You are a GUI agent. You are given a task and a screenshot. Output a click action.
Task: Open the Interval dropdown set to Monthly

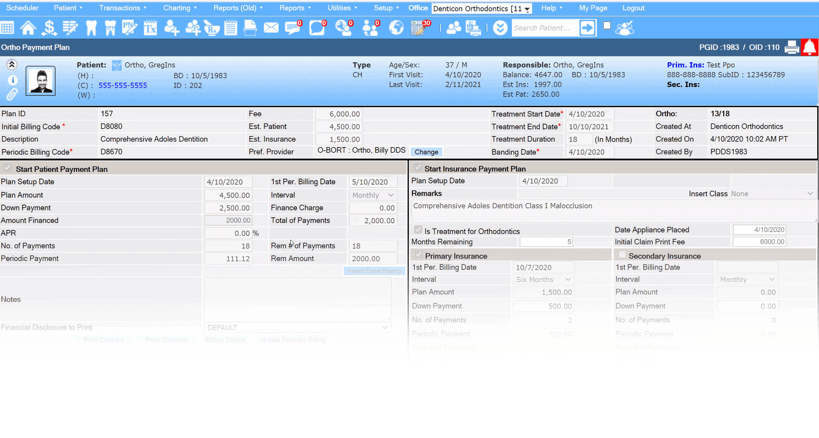tap(373, 194)
